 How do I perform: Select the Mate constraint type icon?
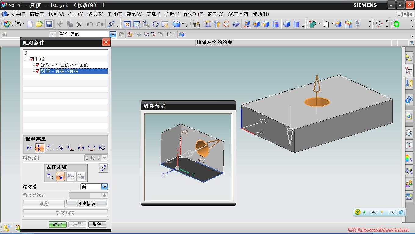pos(29,148)
